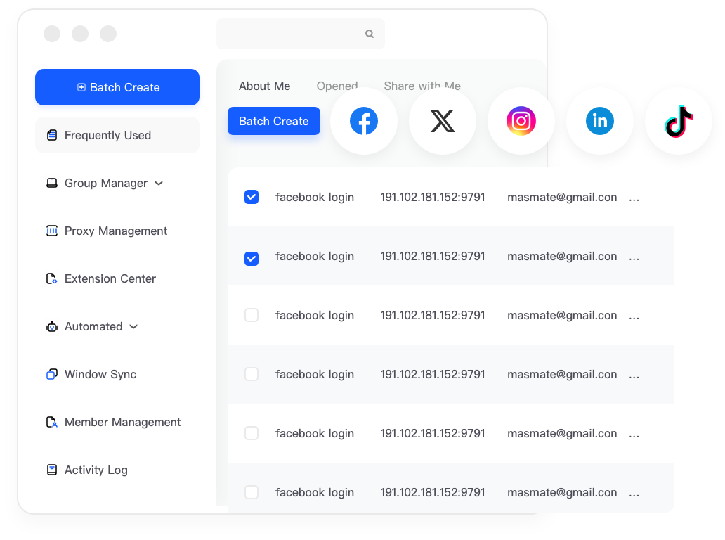Check the third row checkbox
The height and width of the screenshot is (540, 725).
pyautogui.click(x=252, y=315)
